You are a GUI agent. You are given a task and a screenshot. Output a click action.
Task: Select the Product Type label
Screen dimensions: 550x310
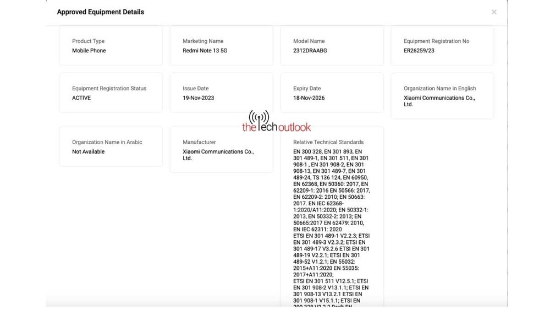pos(88,41)
